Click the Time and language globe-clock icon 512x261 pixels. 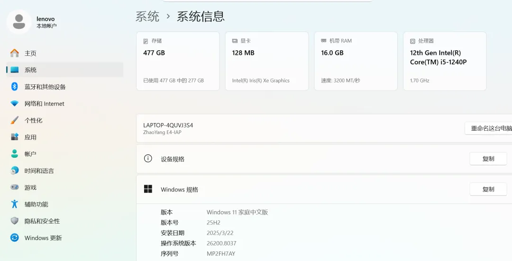[x=14, y=171]
